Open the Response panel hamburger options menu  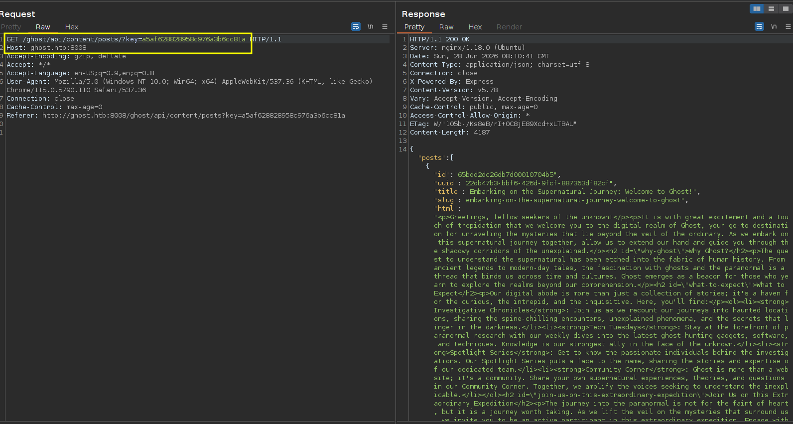pos(788,26)
